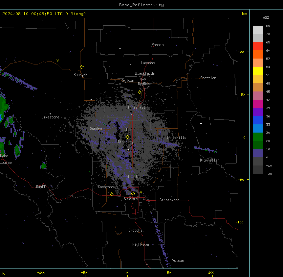
Task: Click the Stettler city label
Action: 208,78
